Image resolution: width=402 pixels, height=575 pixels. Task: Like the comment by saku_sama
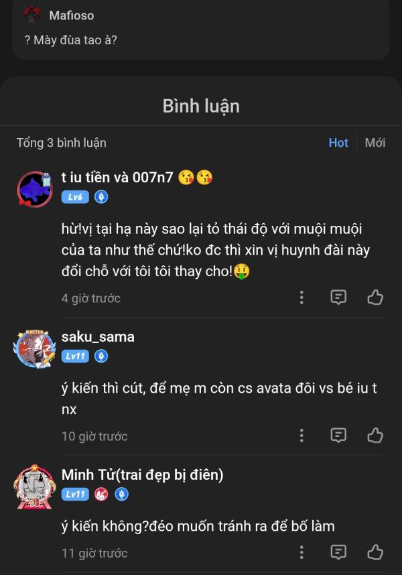[375, 436]
